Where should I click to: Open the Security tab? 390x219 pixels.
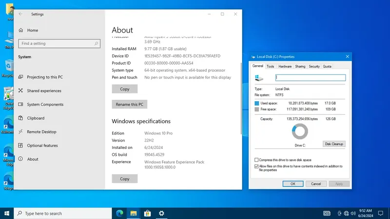pyautogui.click(x=314, y=66)
